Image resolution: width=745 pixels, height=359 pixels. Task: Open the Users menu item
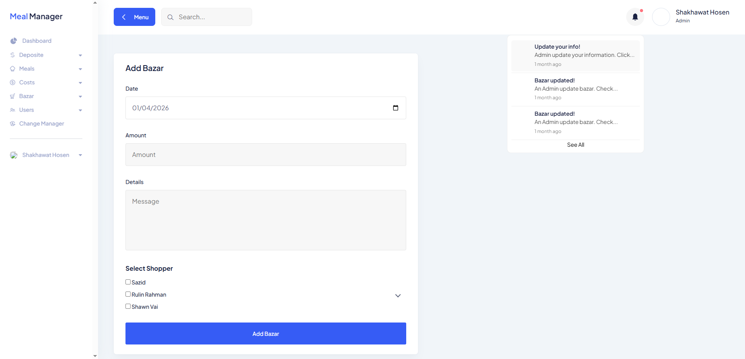27,110
